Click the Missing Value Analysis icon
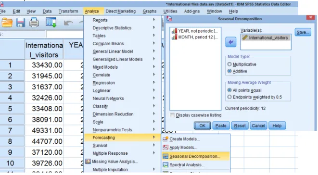Image resolution: width=318 pixels, height=175 pixels. click(x=88, y=162)
